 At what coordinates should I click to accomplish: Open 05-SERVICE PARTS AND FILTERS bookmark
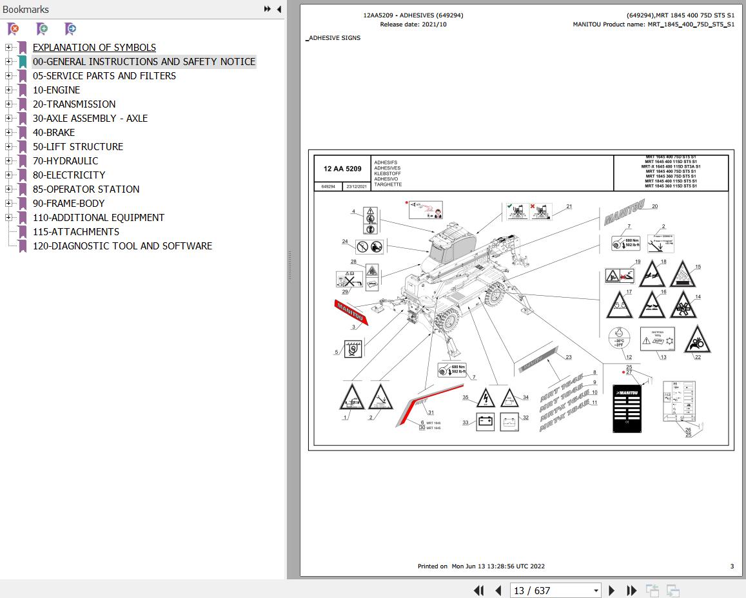(104, 76)
